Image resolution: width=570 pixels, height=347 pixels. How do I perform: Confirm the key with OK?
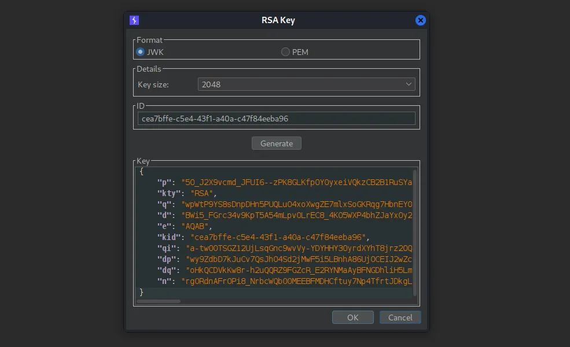coord(352,317)
